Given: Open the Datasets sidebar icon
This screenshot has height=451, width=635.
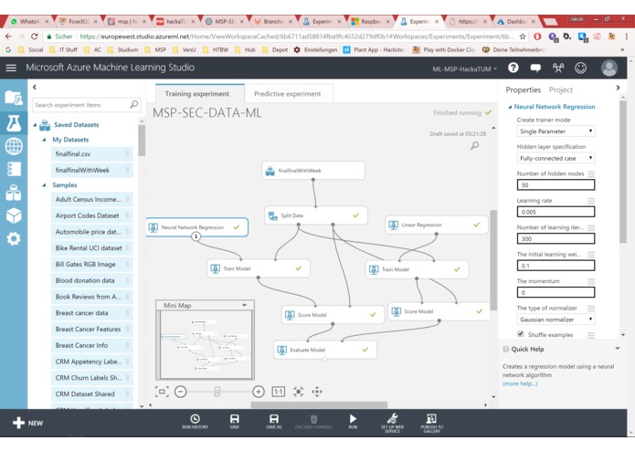Looking at the screenshot, I should click(x=14, y=193).
